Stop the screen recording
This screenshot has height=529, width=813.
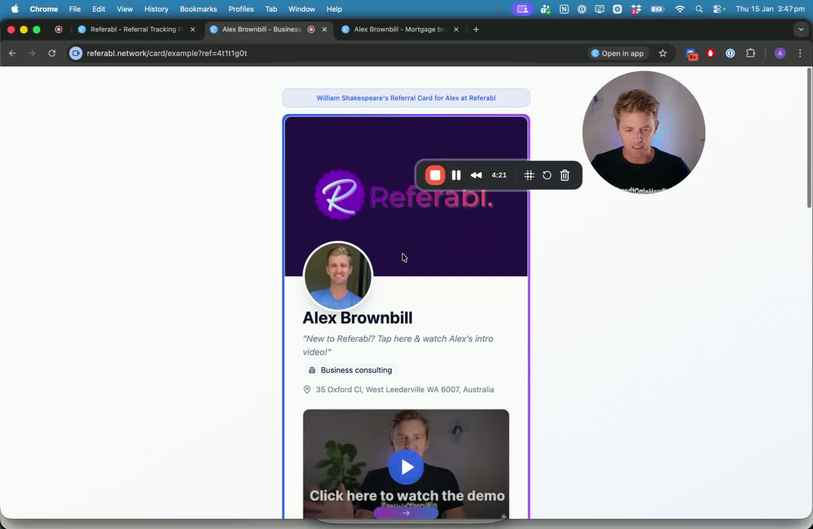point(435,175)
